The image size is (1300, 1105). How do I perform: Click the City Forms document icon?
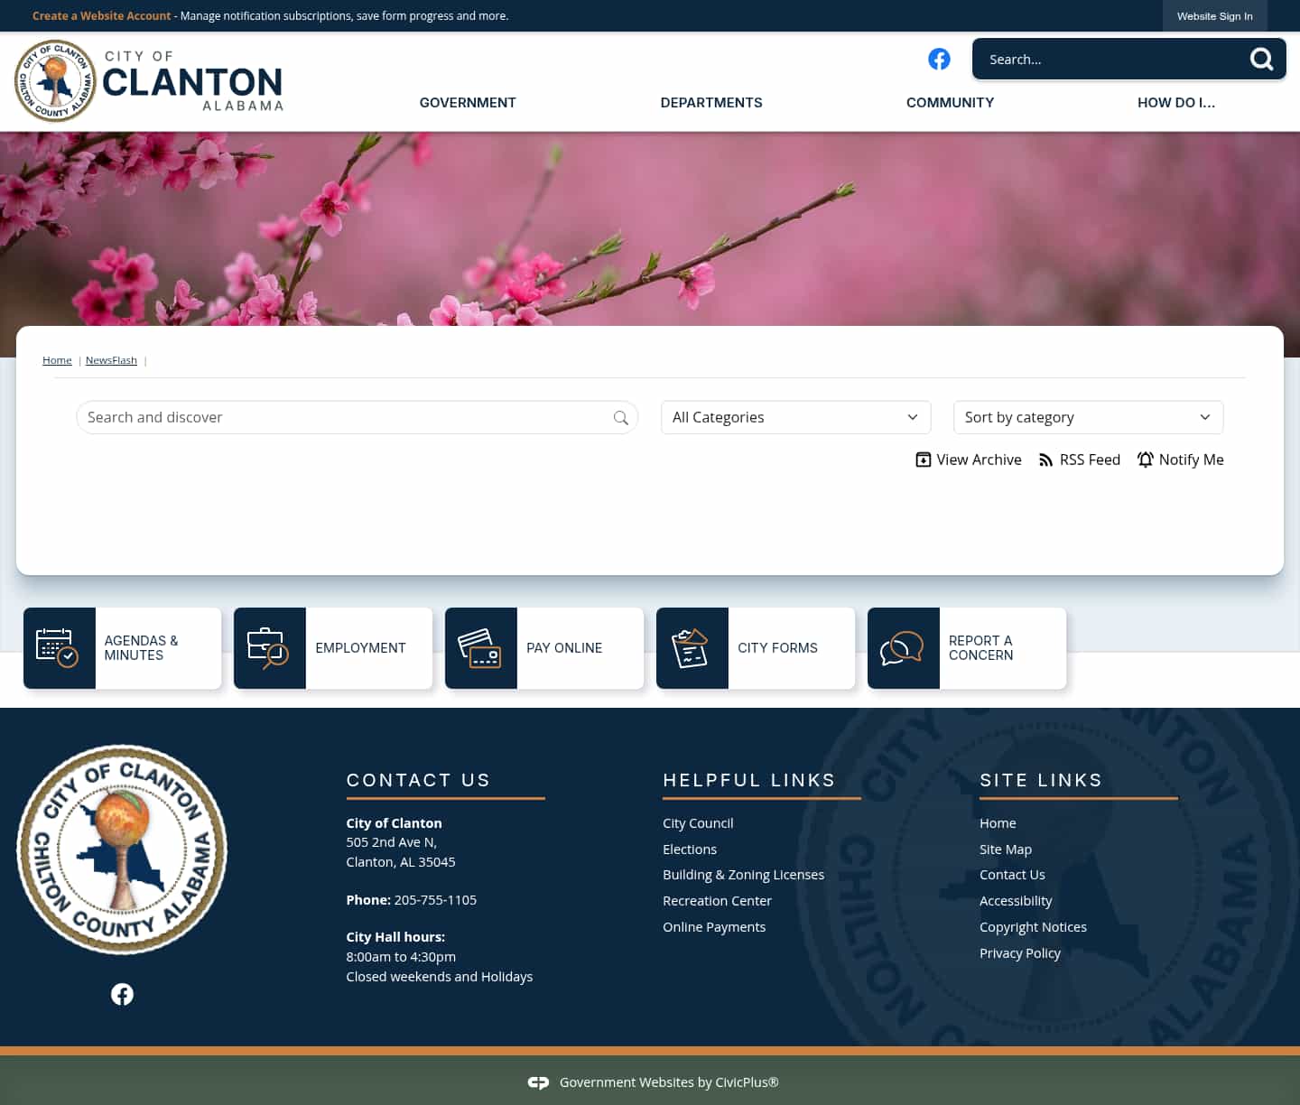[x=692, y=647]
